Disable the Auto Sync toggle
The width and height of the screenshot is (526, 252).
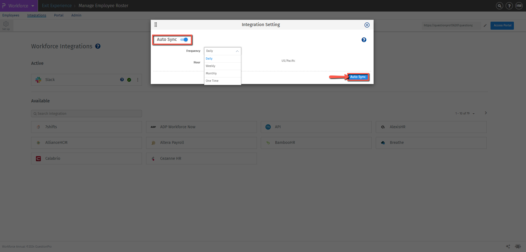click(183, 40)
